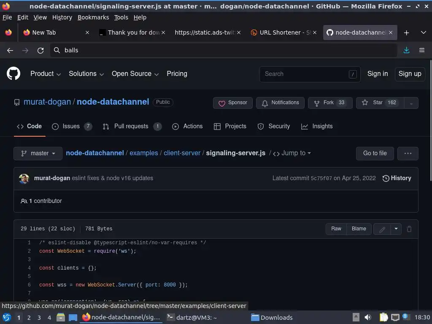Viewport: 432px width, 324px height.
Task: Expand the Open Source menu
Action: [135, 74]
